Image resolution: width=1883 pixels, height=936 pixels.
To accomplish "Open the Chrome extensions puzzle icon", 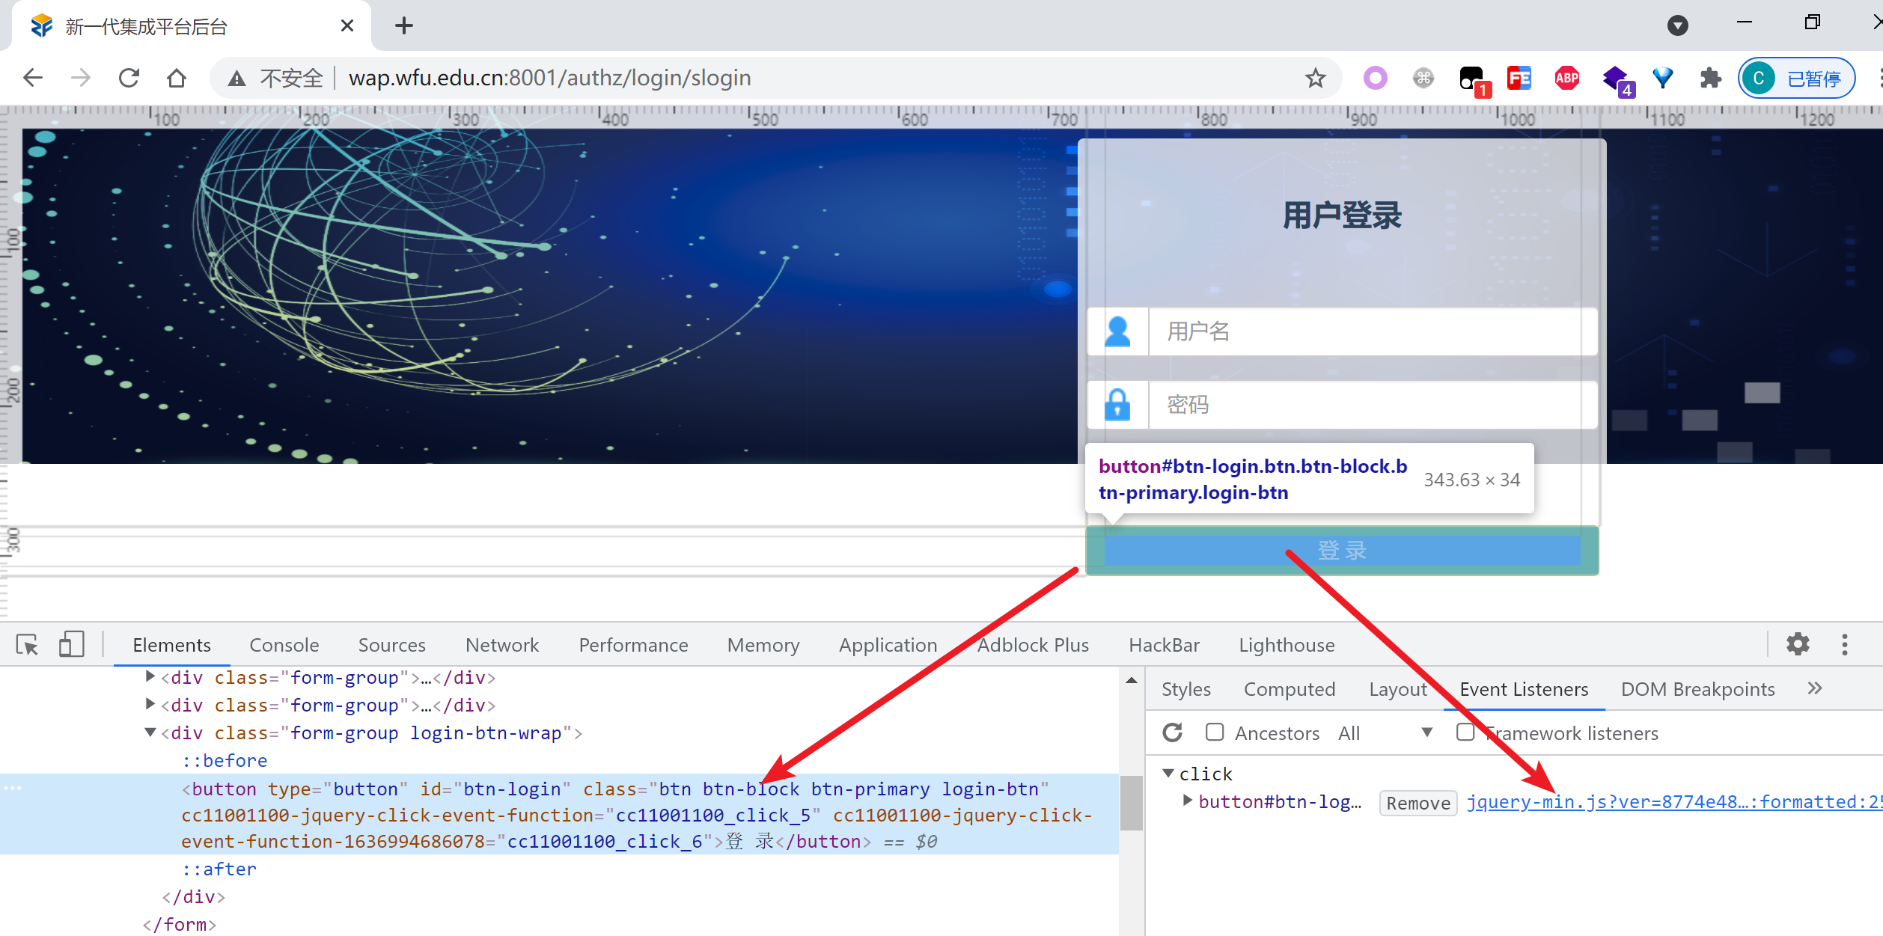I will tap(1710, 78).
